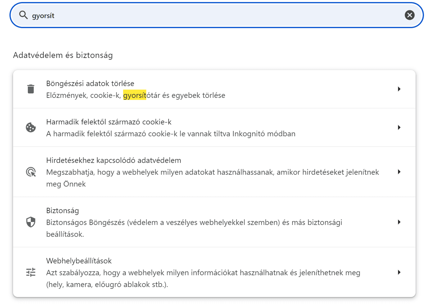The height and width of the screenshot is (308, 426).
Task: Clear the search field with X button
Action: tap(409, 15)
